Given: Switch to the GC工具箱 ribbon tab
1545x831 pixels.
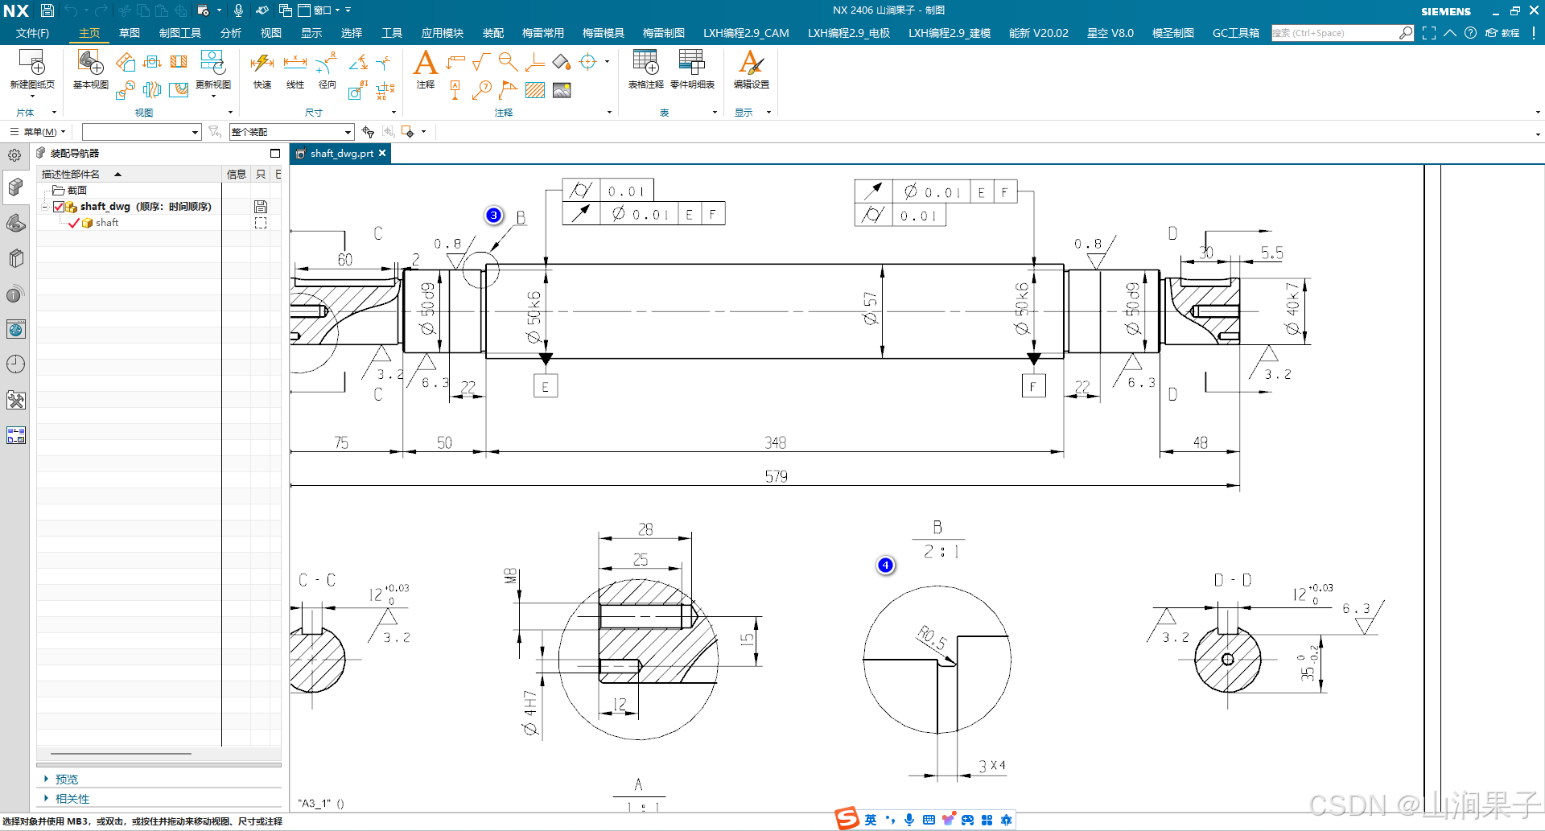Looking at the screenshot, I should [1235, 33].
